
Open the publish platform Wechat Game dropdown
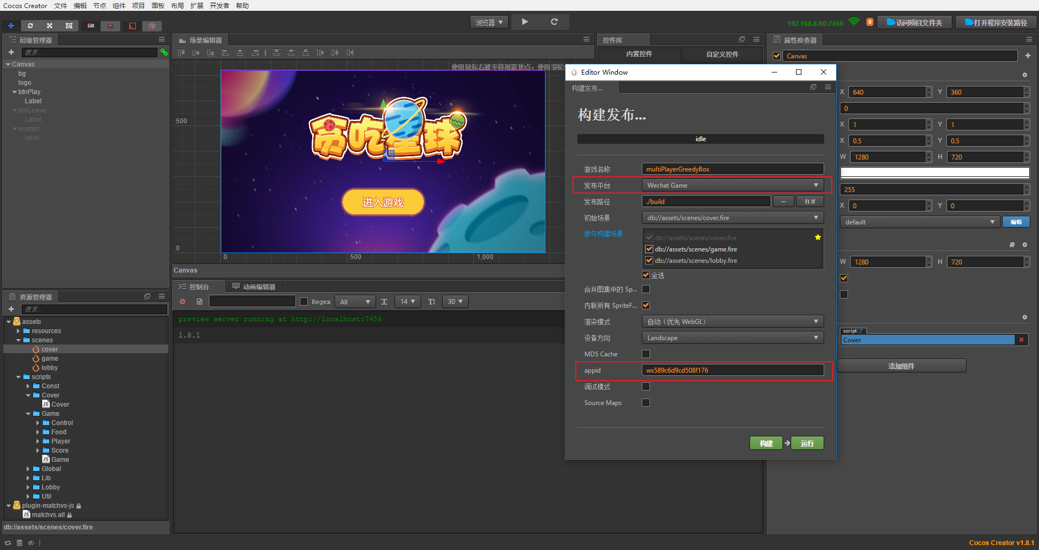tap(733, 185)
